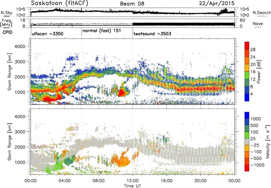Click the 'N.Sky' axis label
The width and height of the screenshot is (271, 188).
click(x=6, y=13)
